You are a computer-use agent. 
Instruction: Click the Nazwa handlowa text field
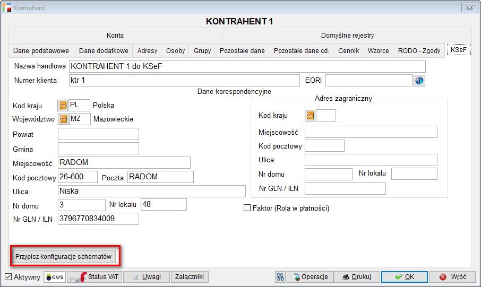click(x=247, y=66)
